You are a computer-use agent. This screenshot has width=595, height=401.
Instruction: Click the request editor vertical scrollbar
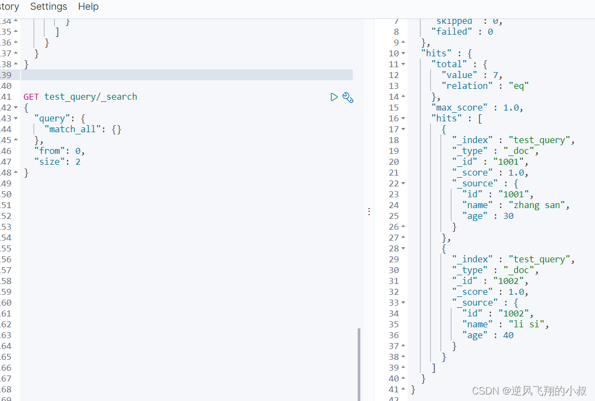click(359, 364)
